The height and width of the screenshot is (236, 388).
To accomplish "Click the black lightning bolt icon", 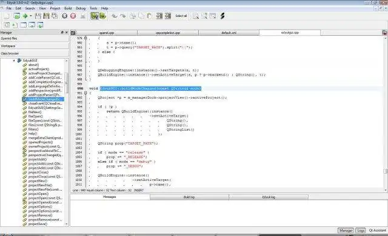I will [222, 16].
